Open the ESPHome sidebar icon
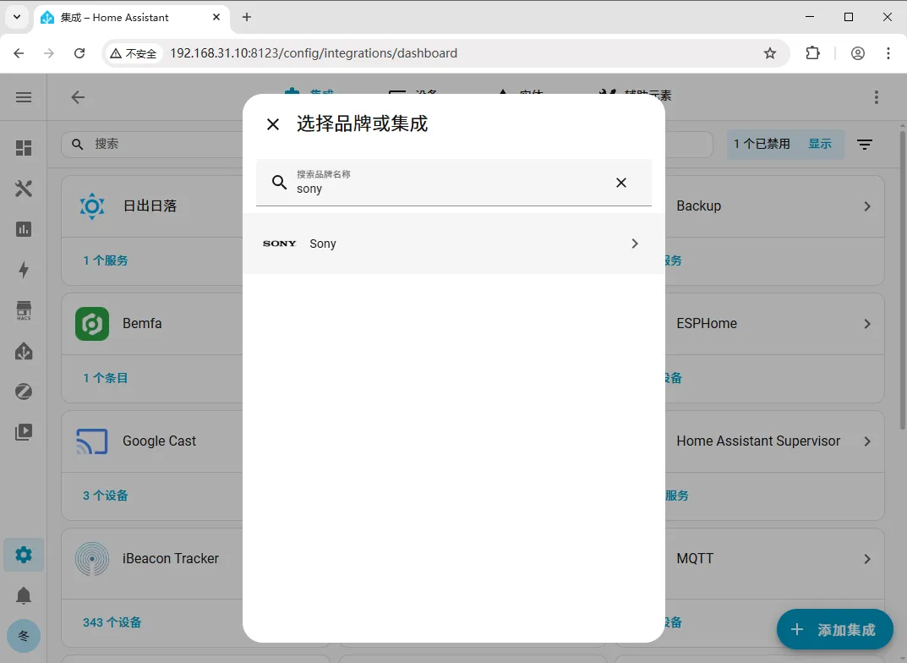 [24, 351]
